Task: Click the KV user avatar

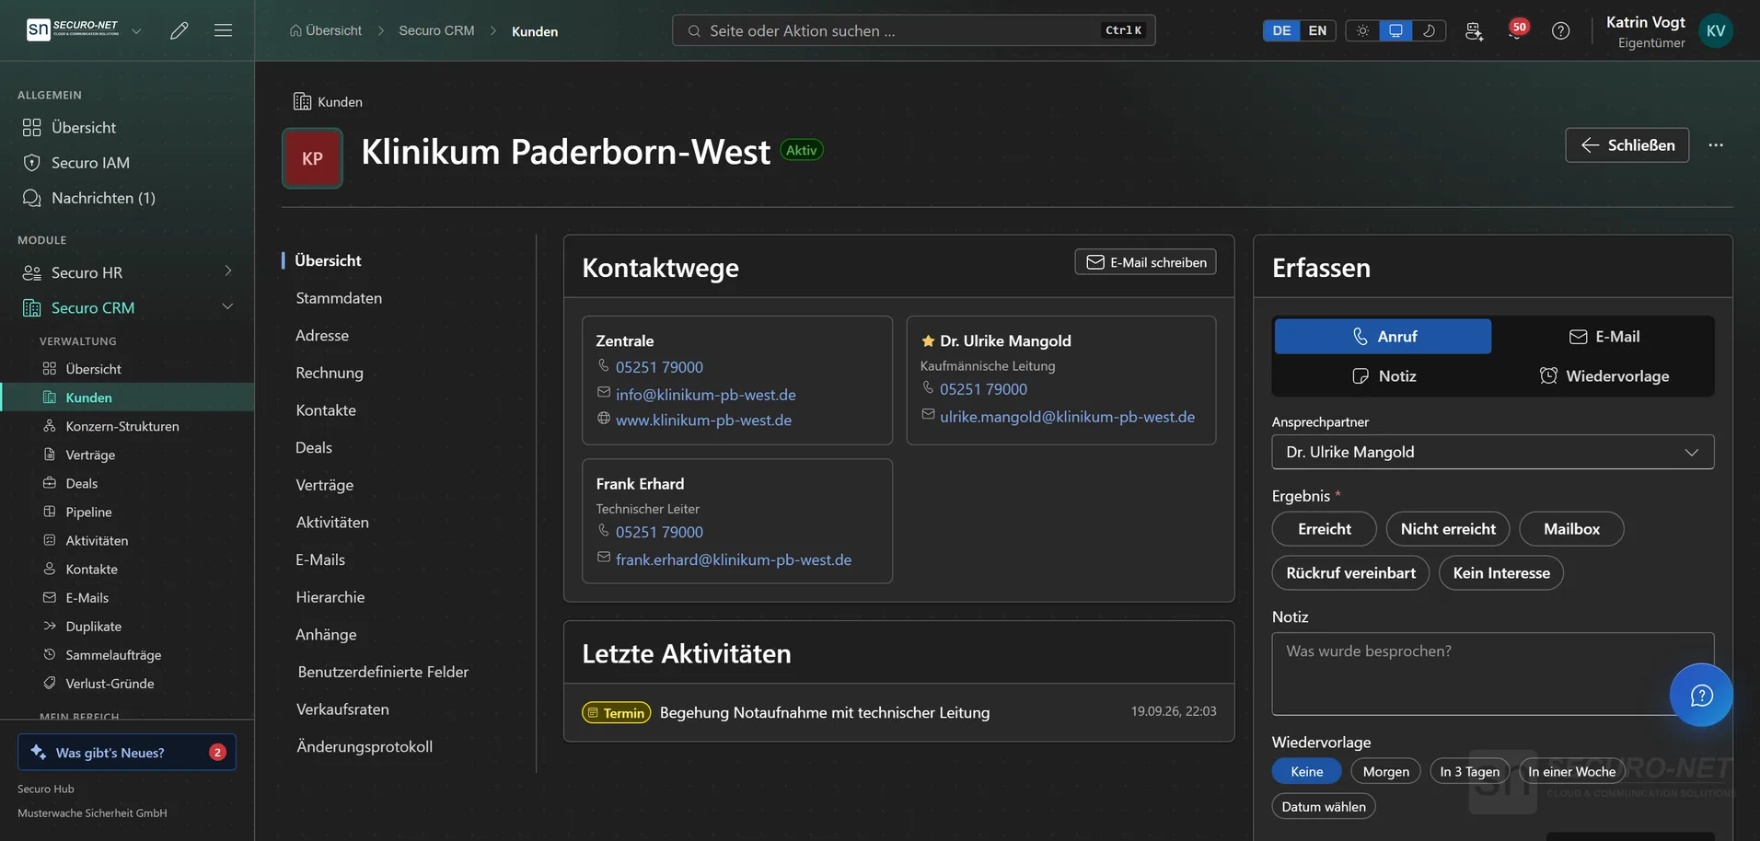Action: (1716, 30)
